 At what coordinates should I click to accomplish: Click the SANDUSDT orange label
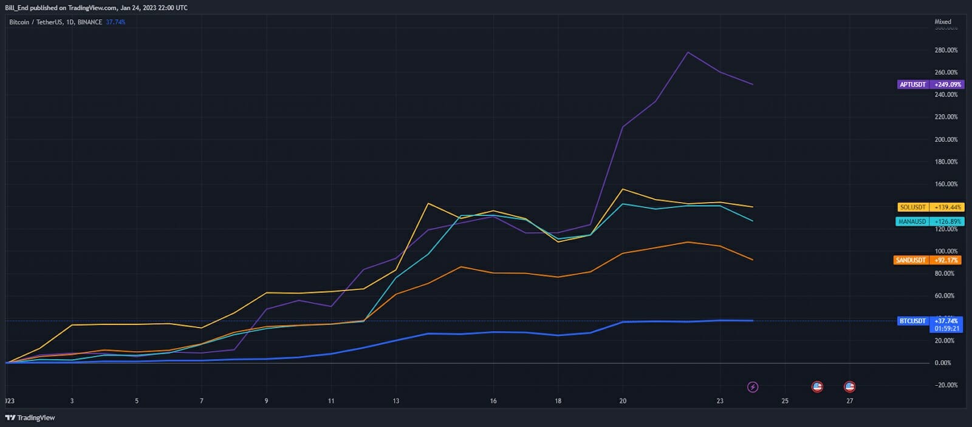(x=911, y=260)
